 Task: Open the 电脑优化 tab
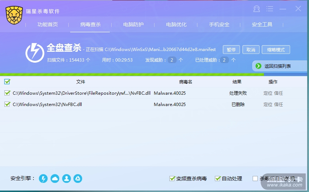(176, 24)
